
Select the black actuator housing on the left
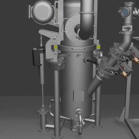click(x=38, y=56)
